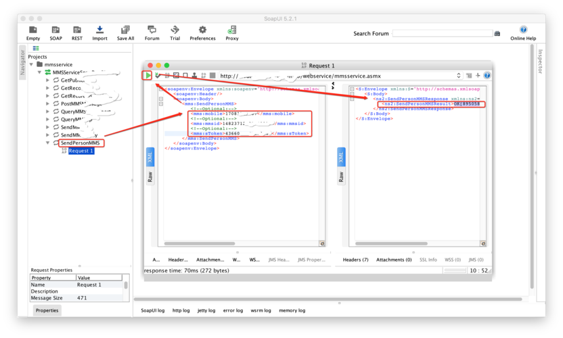This screenshot has height=338, width=563.
Task: Switch response editor to Raw tab
Action: pyautogui.click(x=341, y=176)
